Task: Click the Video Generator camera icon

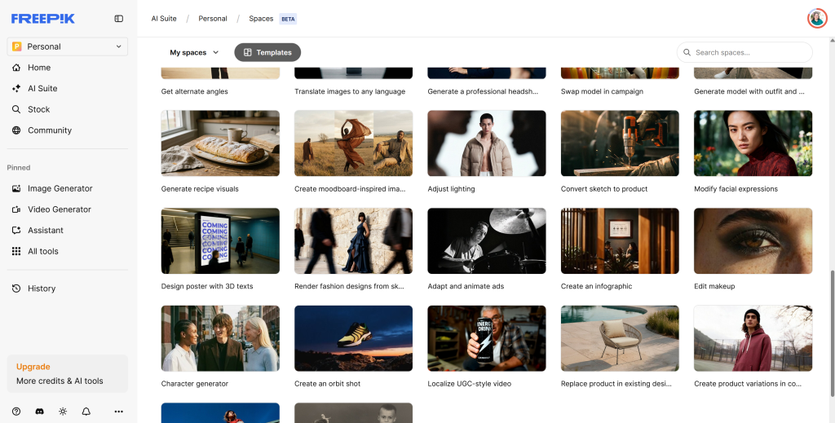Action: (x=16, y=209)
